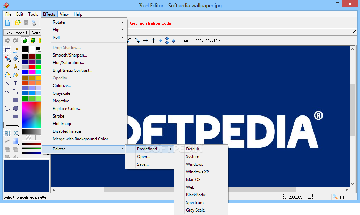This screenshot has width=360, height=215.
Task: Click the Print icon in toolbar
Action: (34, 23)
